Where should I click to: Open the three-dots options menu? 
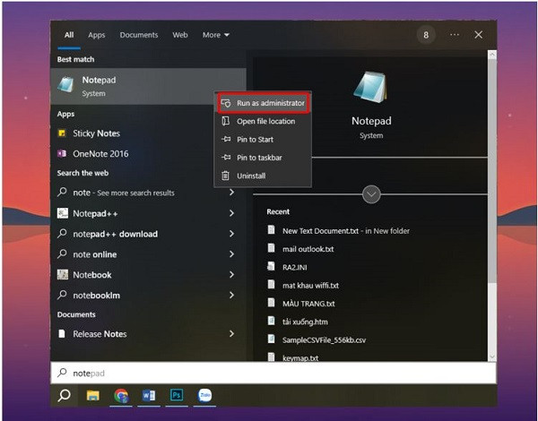point(455,35)
